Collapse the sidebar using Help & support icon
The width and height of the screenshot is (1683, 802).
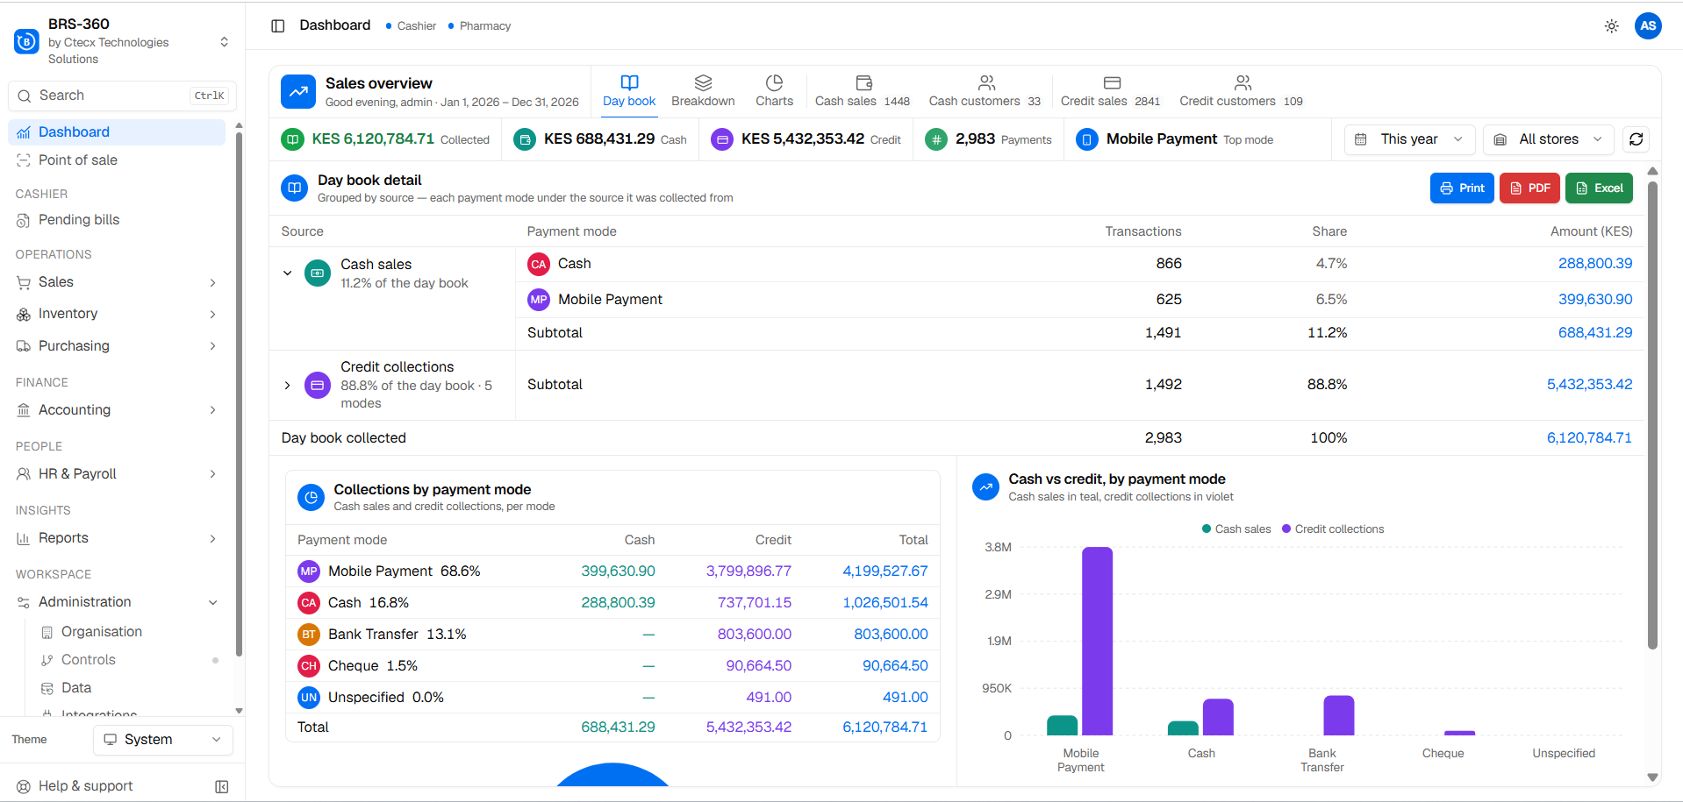[222, 787]
